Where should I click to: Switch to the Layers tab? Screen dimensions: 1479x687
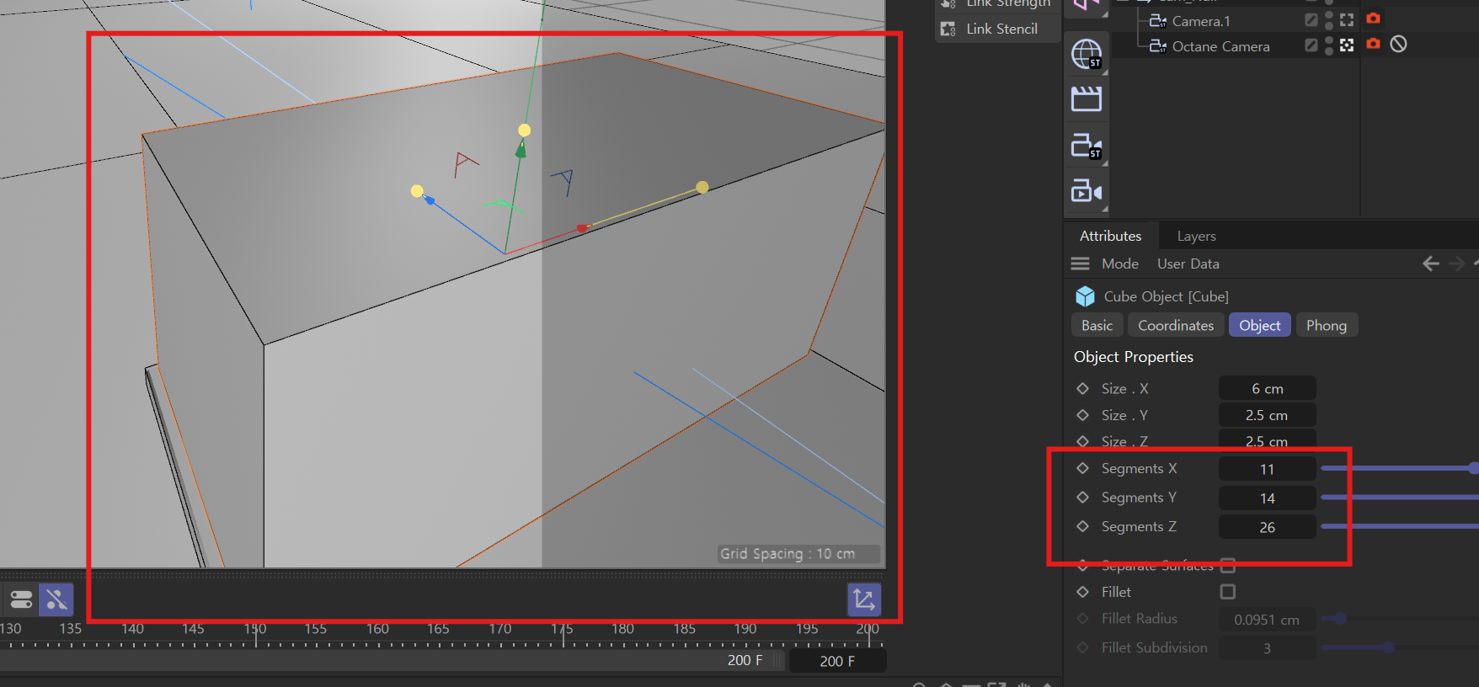(x=1196, y=237)
